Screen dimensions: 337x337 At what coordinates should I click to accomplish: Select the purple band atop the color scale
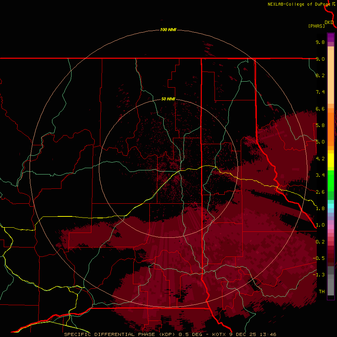tap(331, 37)
